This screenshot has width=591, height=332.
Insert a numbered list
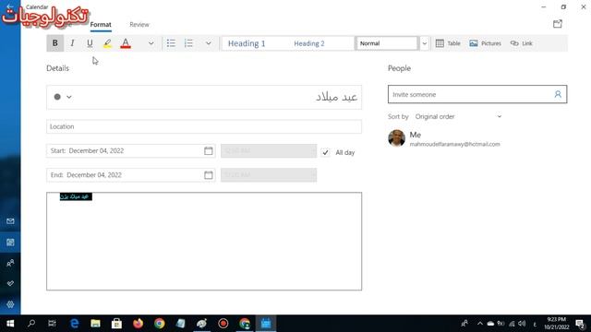coord(188,43)
